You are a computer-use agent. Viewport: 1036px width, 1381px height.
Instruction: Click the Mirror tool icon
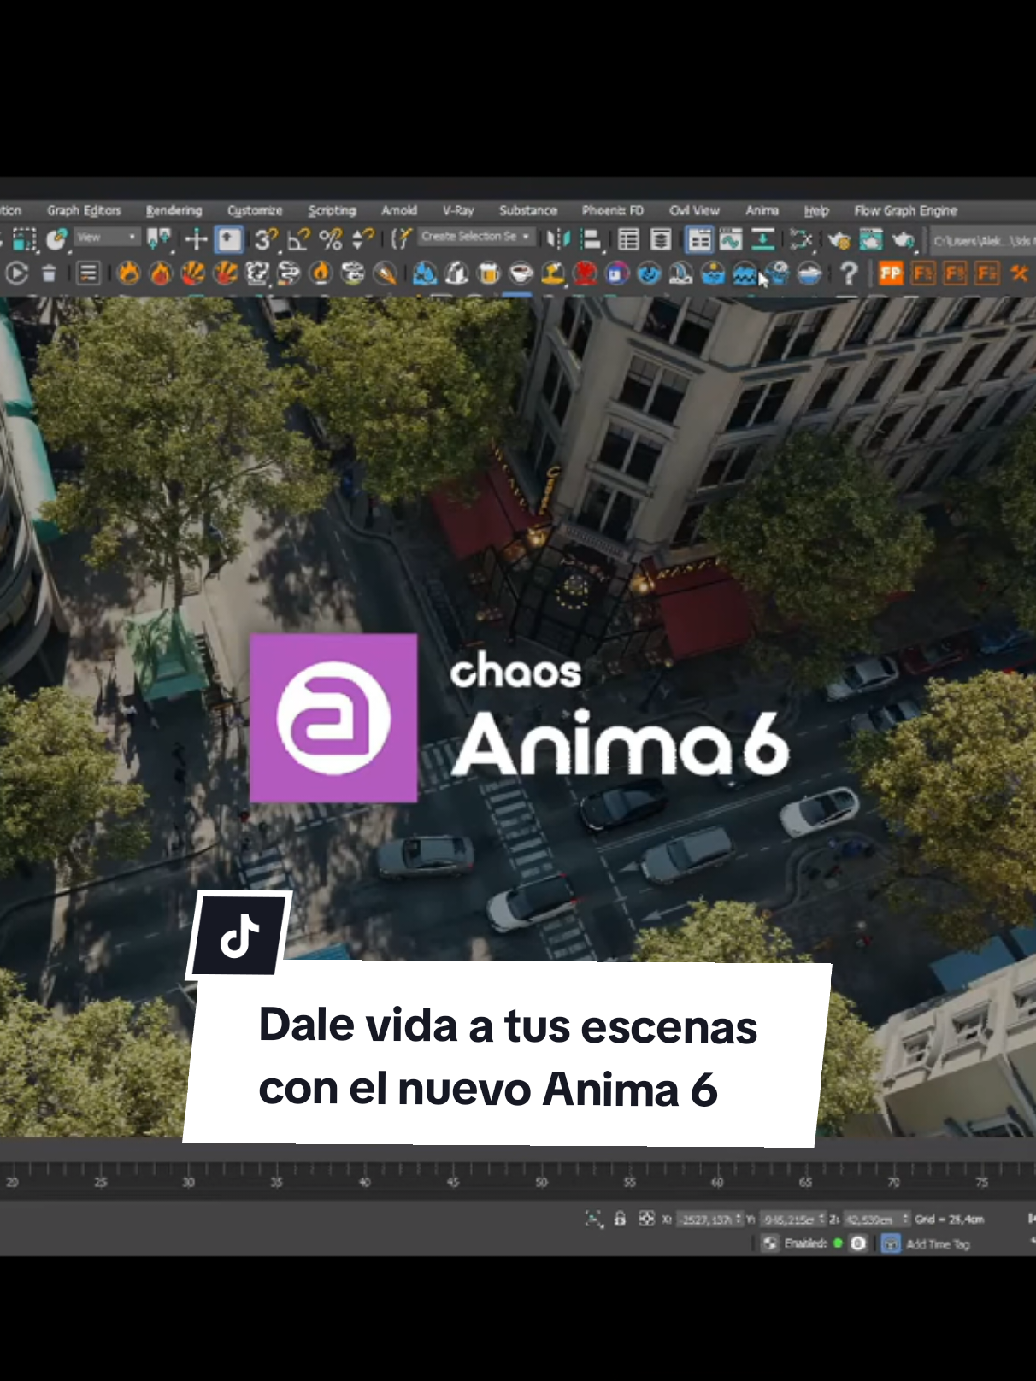pyautogui.click(x=558, y=239)
